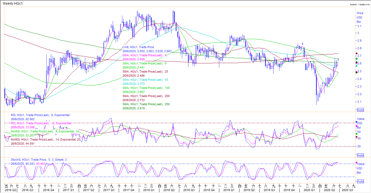Select the green MARSI marker on the RSI value axis
The height and width of the screenshot is (193, 371).
click(357, 134)
